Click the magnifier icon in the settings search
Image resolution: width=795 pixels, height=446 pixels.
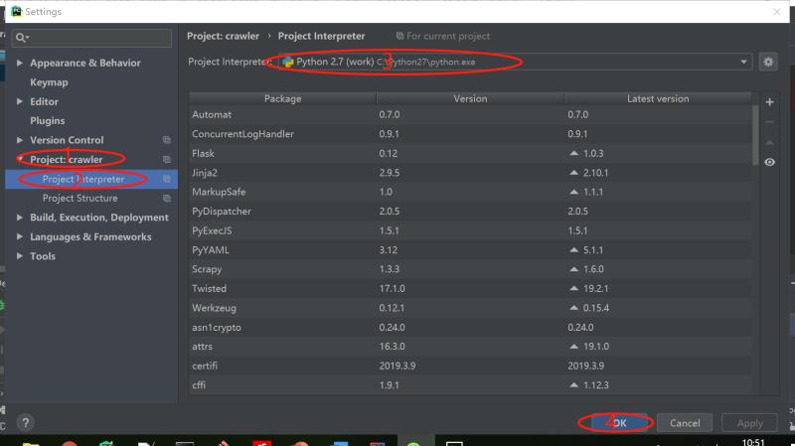click(x=21, y=38)
